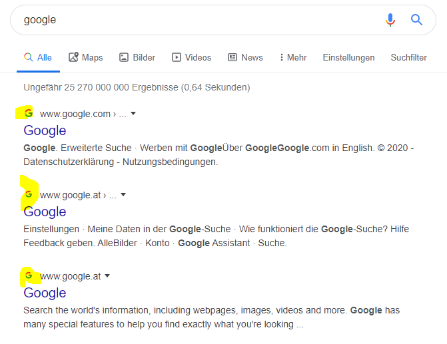
Task: Open the Google link above Search the world's information
Action: click(45, 293)
